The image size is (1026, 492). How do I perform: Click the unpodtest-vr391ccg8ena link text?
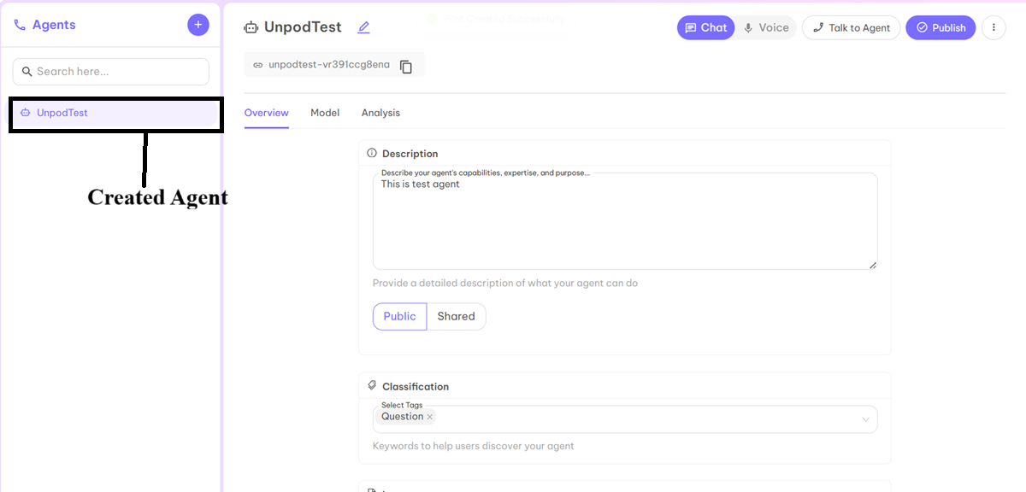pyautogui.click(x=329, y=65)
